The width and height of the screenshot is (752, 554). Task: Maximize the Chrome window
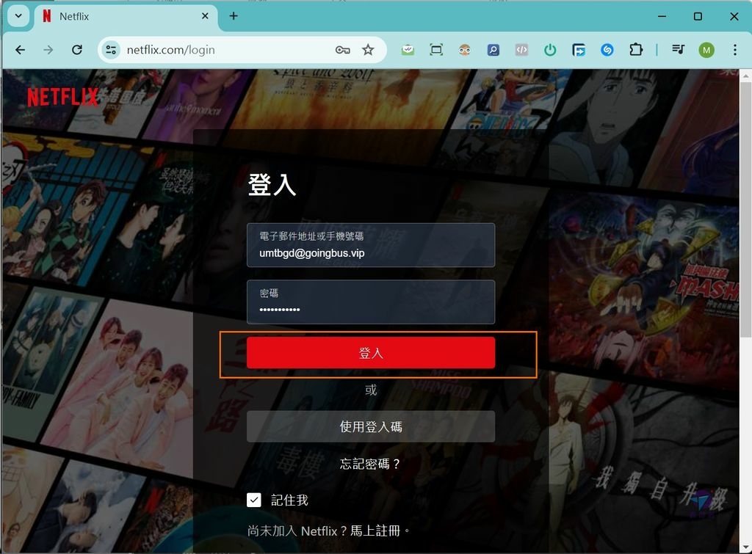pos(698,16)
